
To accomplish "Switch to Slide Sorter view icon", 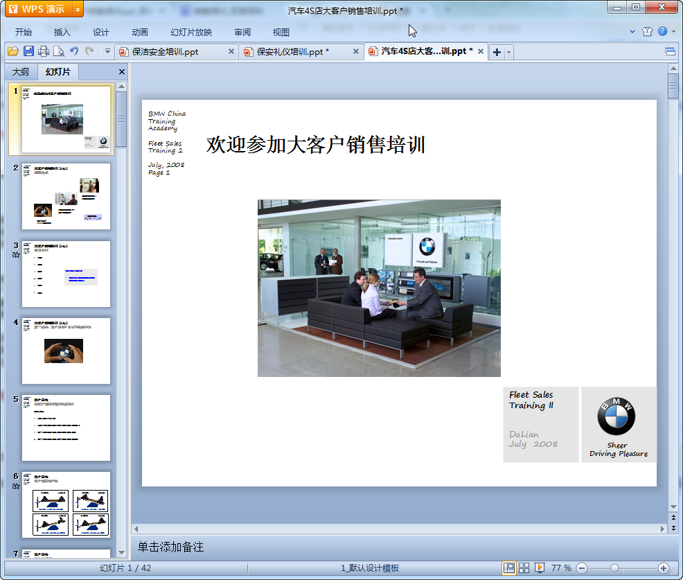I will 524,568.
